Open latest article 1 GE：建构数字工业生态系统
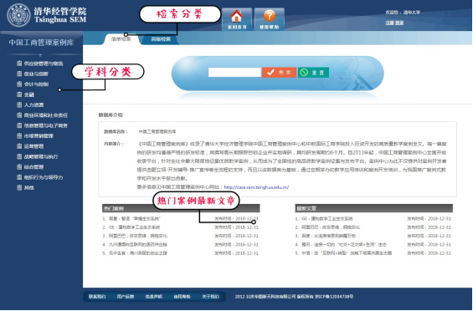 click(x=327, y=218)
